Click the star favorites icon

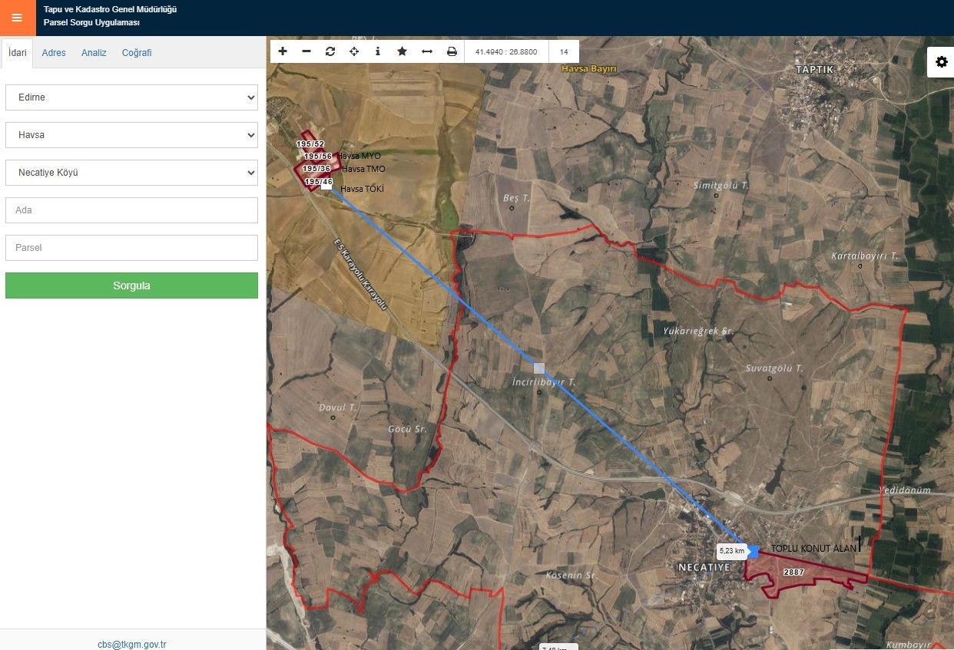coord(402,51)
